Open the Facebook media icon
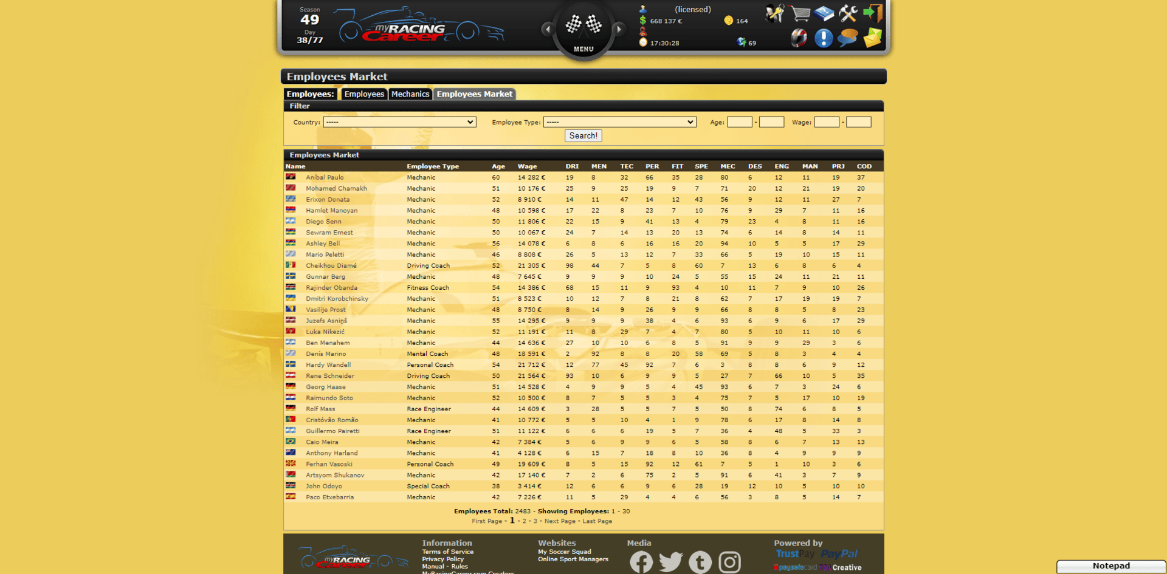 click(641, 562)
